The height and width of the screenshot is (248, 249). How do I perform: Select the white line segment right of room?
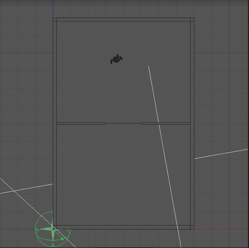pyautogui.click(x=221, y=154)
